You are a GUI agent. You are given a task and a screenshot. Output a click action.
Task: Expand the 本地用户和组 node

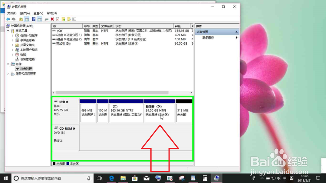(12, 49)
